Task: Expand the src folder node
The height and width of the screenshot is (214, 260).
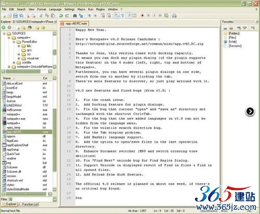Action: [x=19, y=54]
